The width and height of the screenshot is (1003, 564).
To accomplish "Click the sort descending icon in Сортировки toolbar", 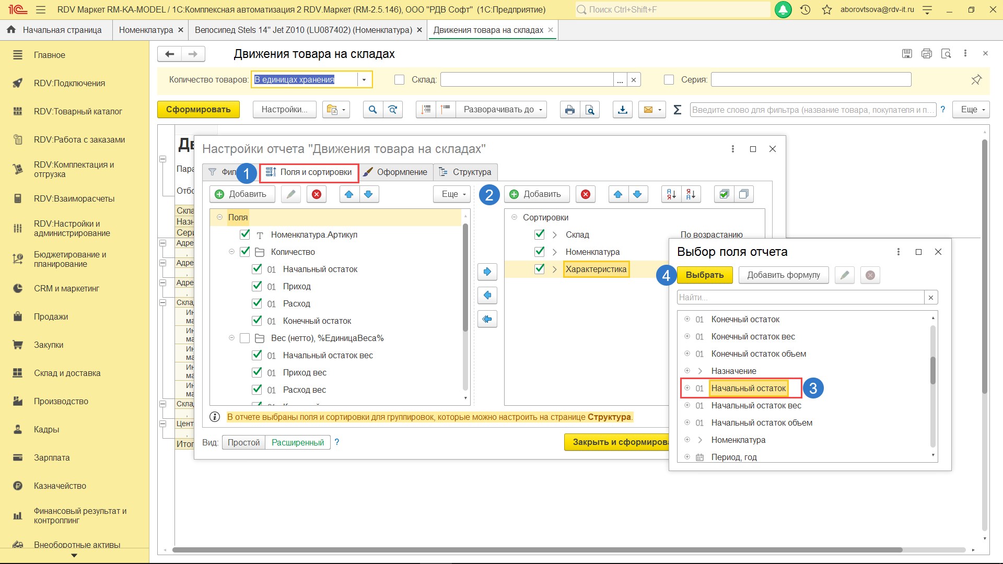I will point(691,194).
